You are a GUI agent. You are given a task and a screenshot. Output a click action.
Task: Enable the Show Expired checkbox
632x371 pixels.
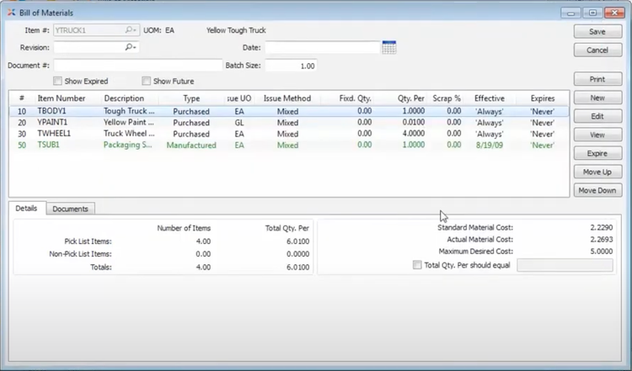pyautogui.click(x=58, y=82)
